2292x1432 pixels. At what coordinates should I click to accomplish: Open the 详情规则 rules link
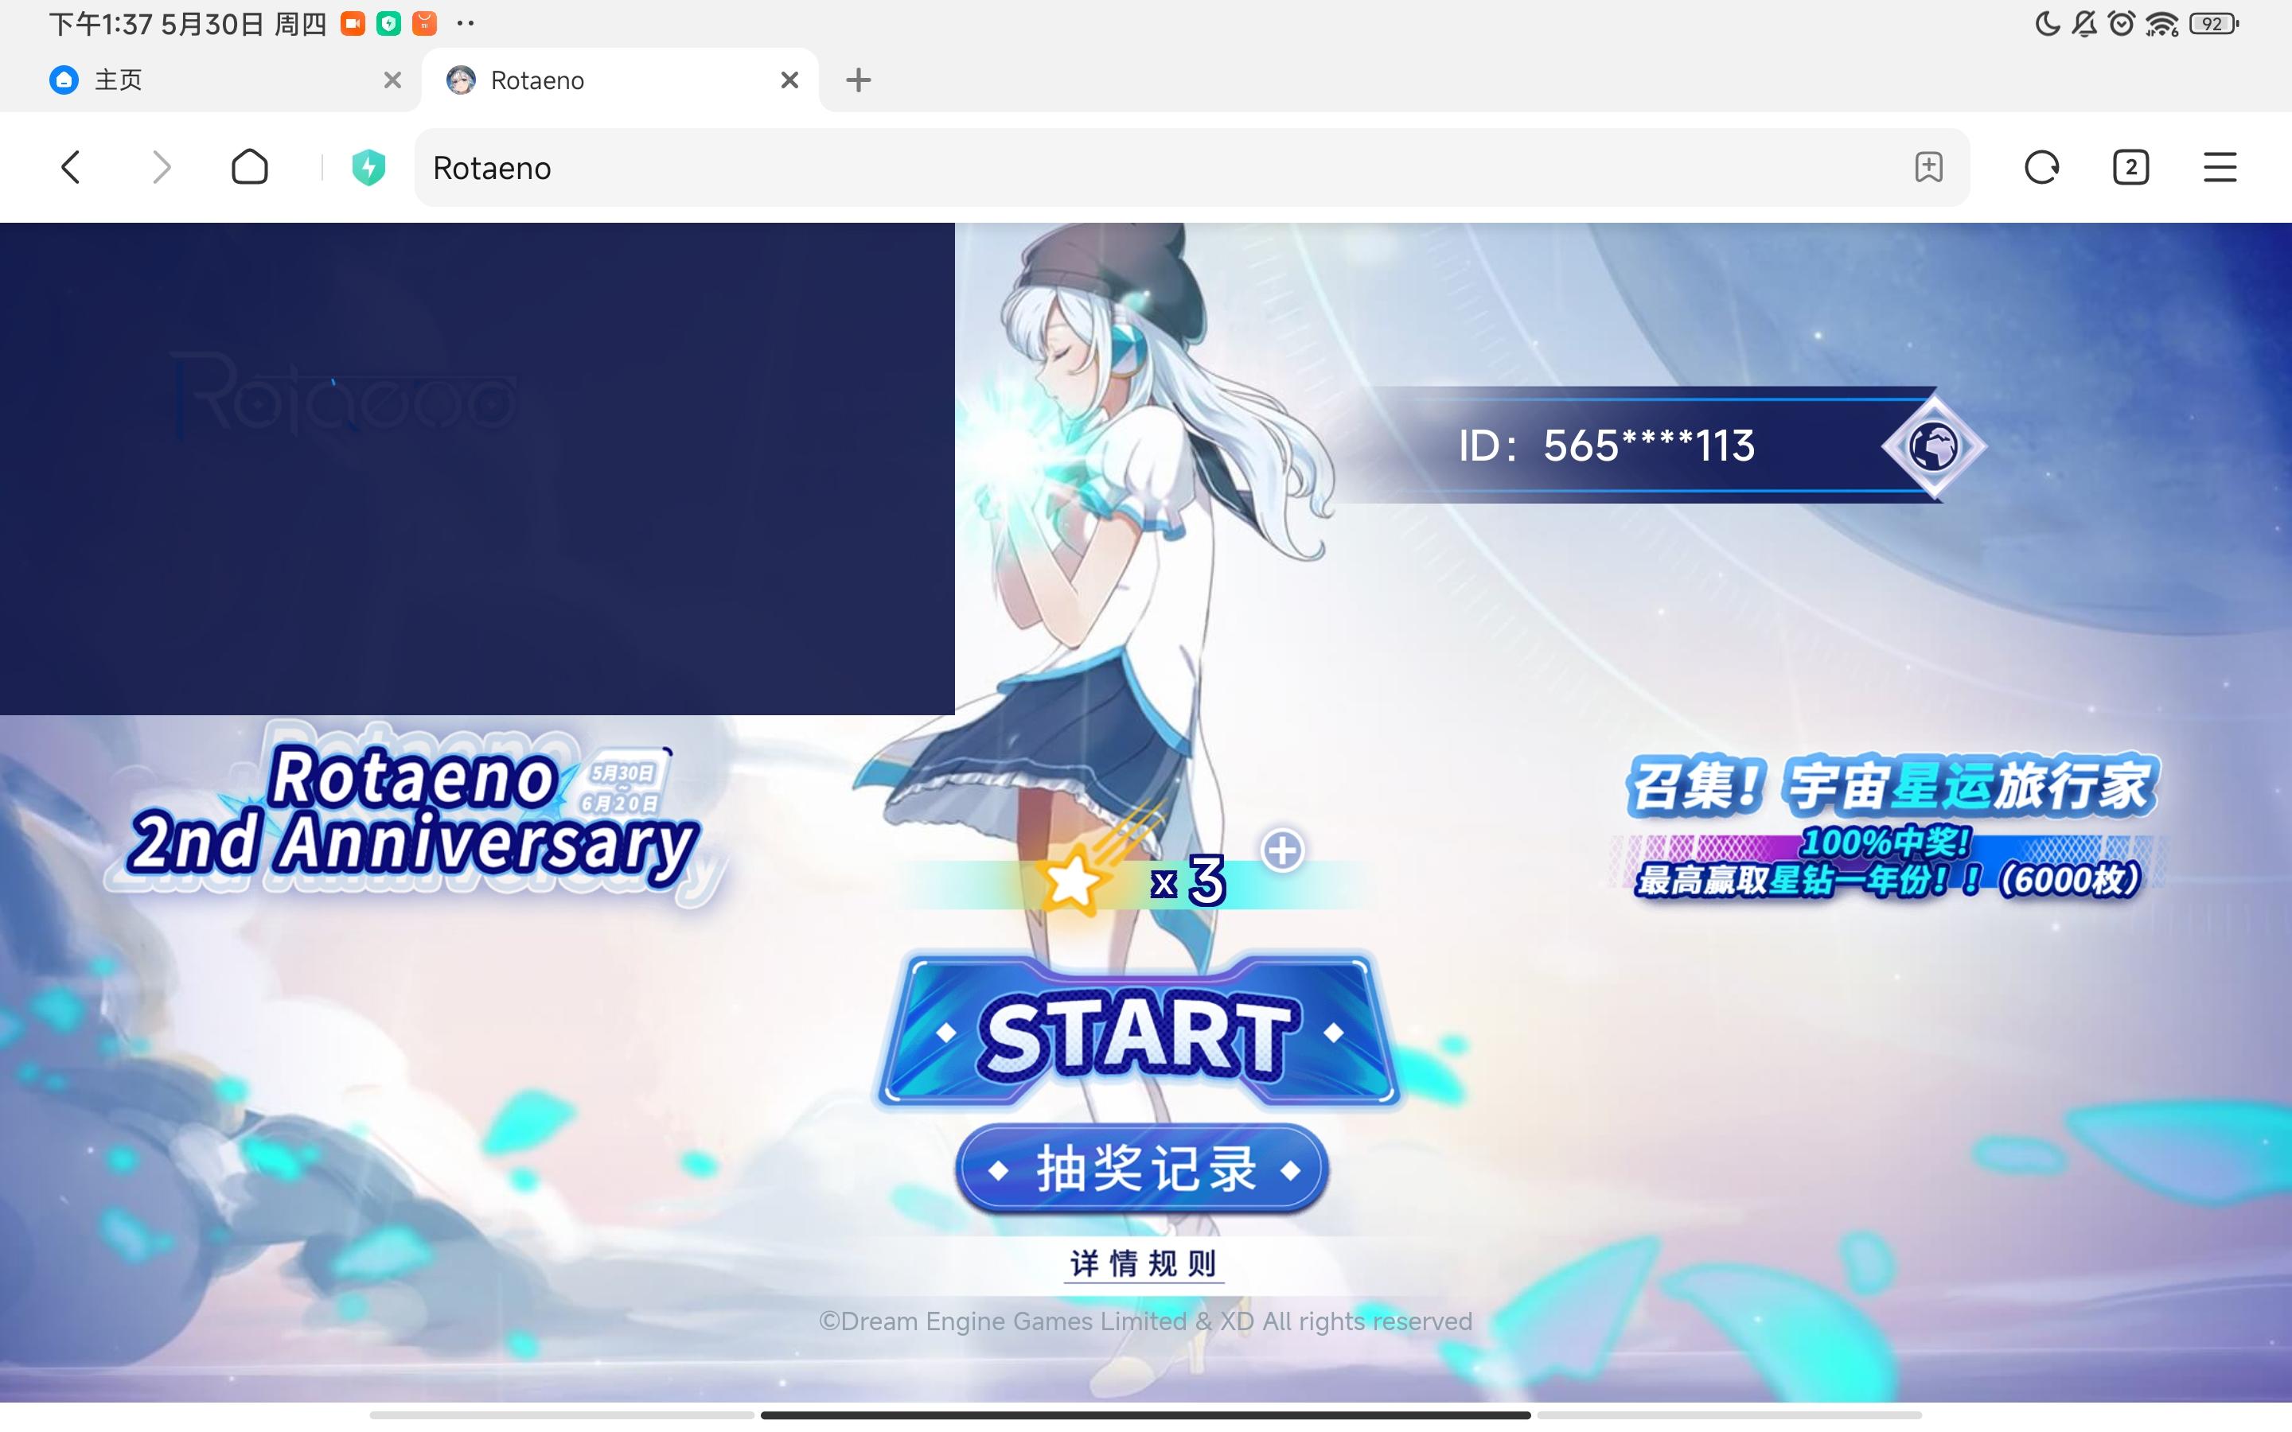[1143, 1263]
